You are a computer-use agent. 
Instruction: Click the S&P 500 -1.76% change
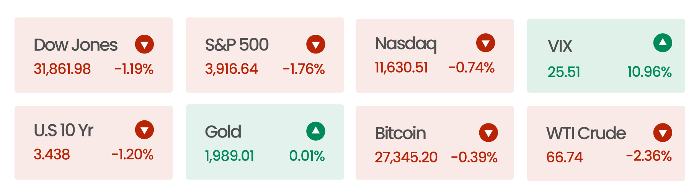[x=304, y=69]
